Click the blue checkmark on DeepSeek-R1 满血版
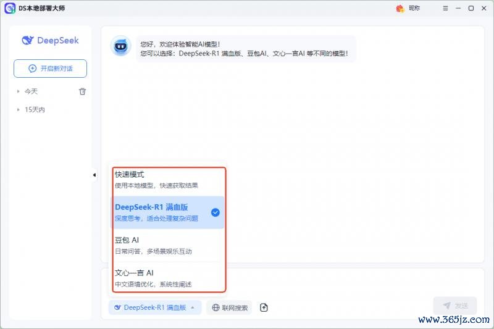Image resolution: width=494 pixels, height=329 pixels. pyautogui.click(x=215, y=212)
